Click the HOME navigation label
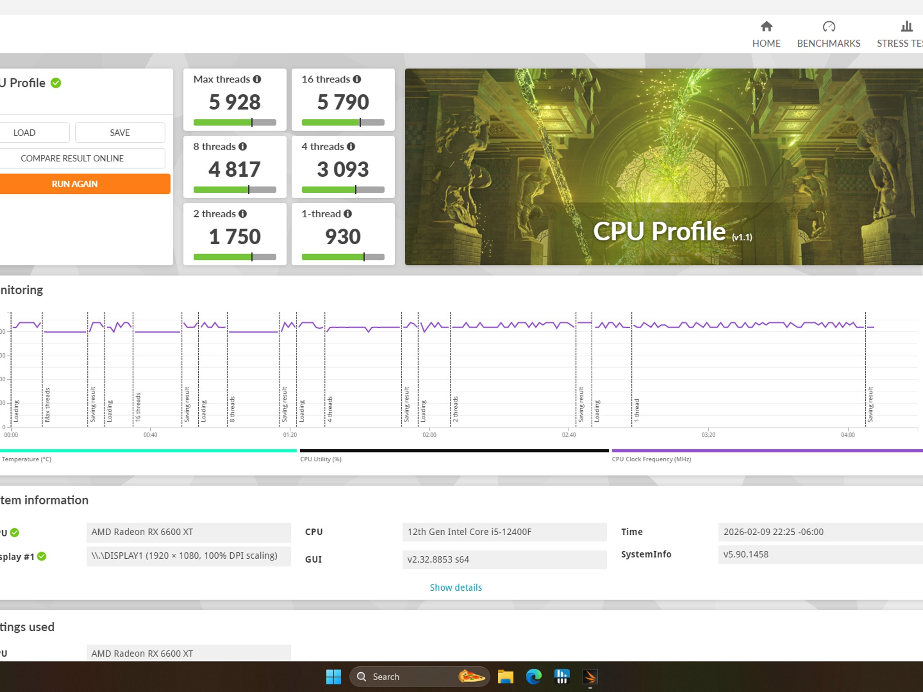 pos(766,43)
